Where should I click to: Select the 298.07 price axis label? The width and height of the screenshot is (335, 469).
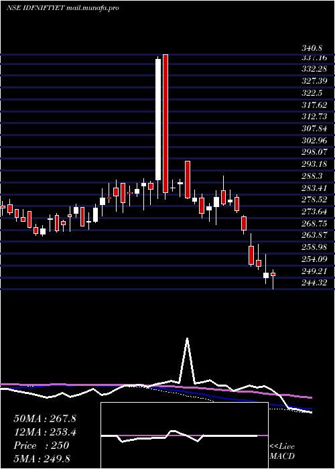pyautogui.click(x=314, y=152)
